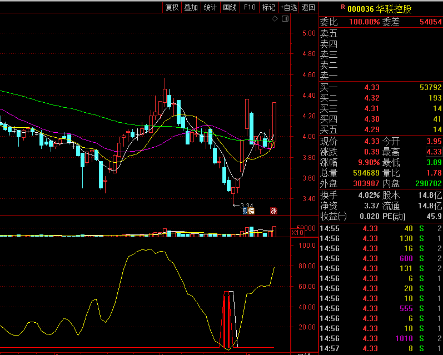The image size is (443, 355).
Task: Click the 返回 back button
Action: click(308, 7)
